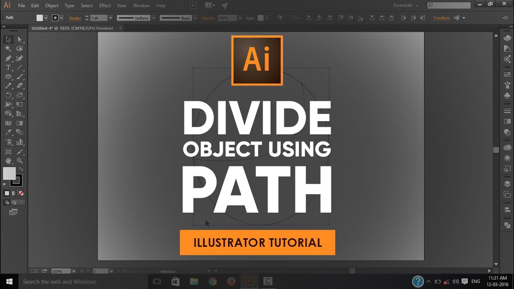Select the Slice tool
514x289 pixels.
[20, 151]
